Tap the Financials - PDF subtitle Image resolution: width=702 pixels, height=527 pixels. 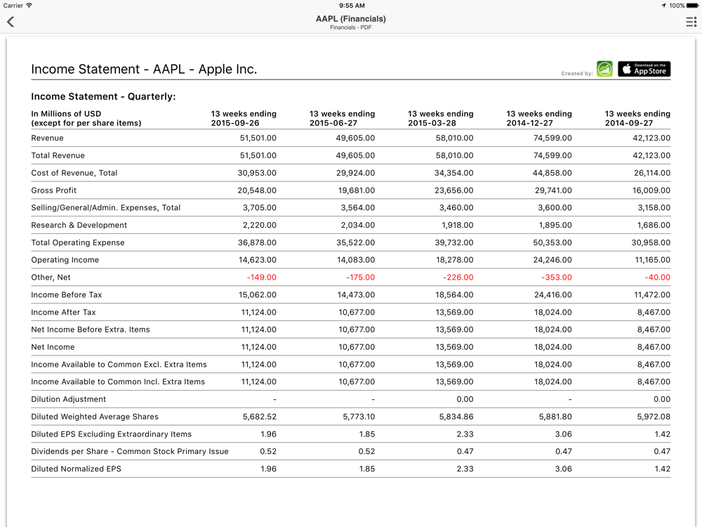(x=350, y=27)
